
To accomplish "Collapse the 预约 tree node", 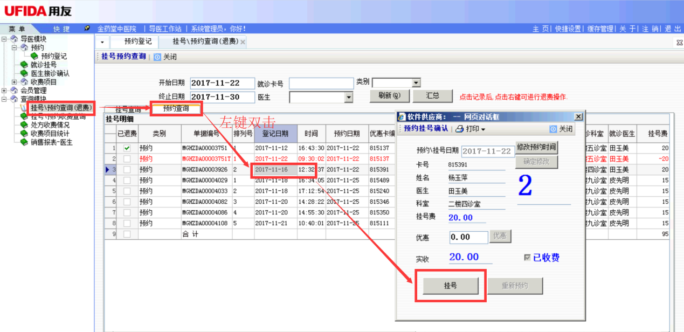I will coord(15,47).
